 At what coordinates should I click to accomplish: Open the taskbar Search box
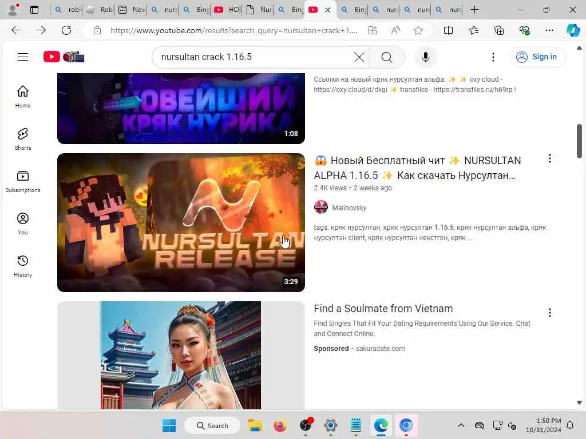212,425
